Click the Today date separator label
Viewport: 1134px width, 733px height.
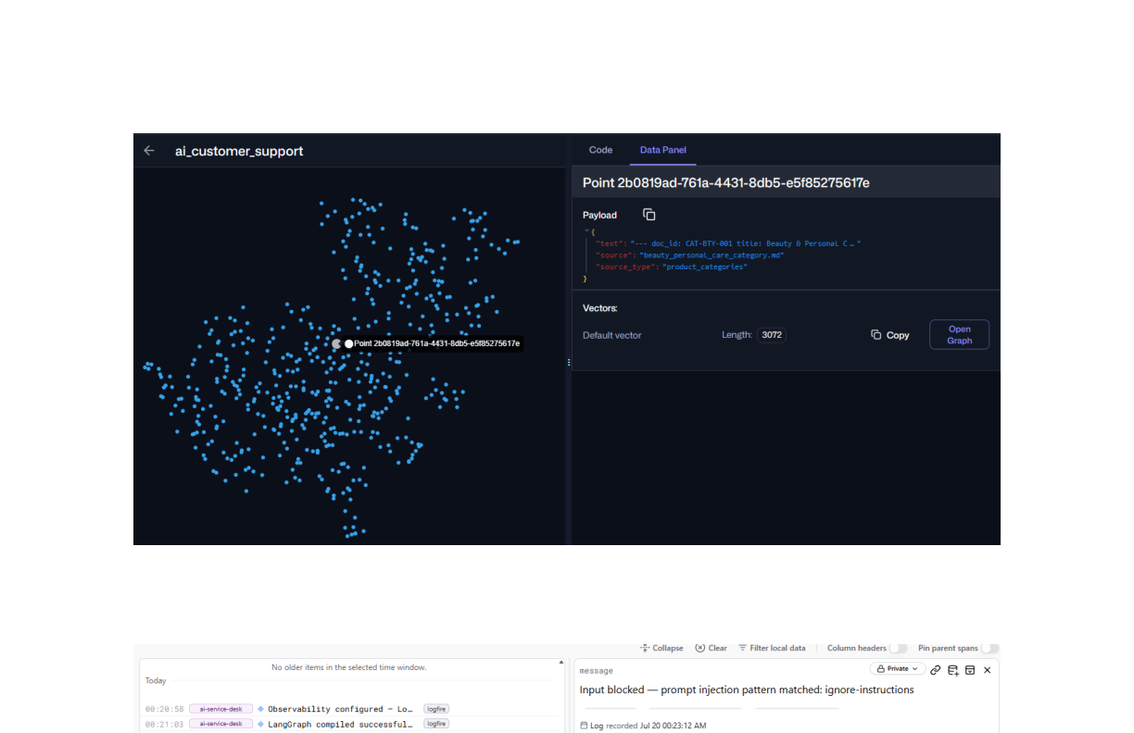[156, 680]
